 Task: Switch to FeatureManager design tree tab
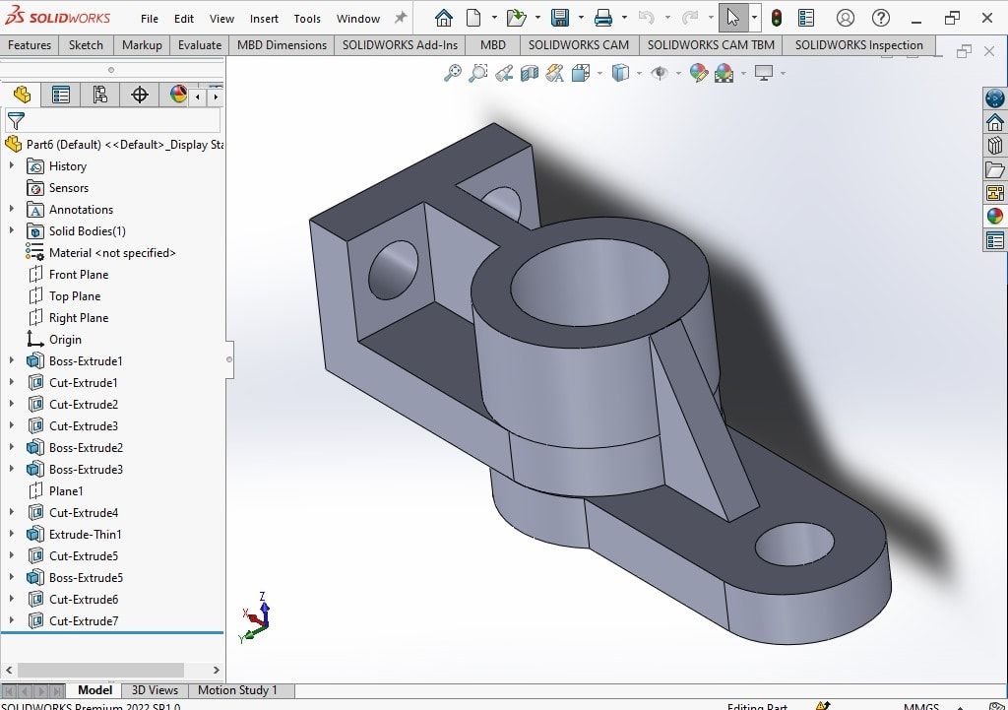(22, 96)
